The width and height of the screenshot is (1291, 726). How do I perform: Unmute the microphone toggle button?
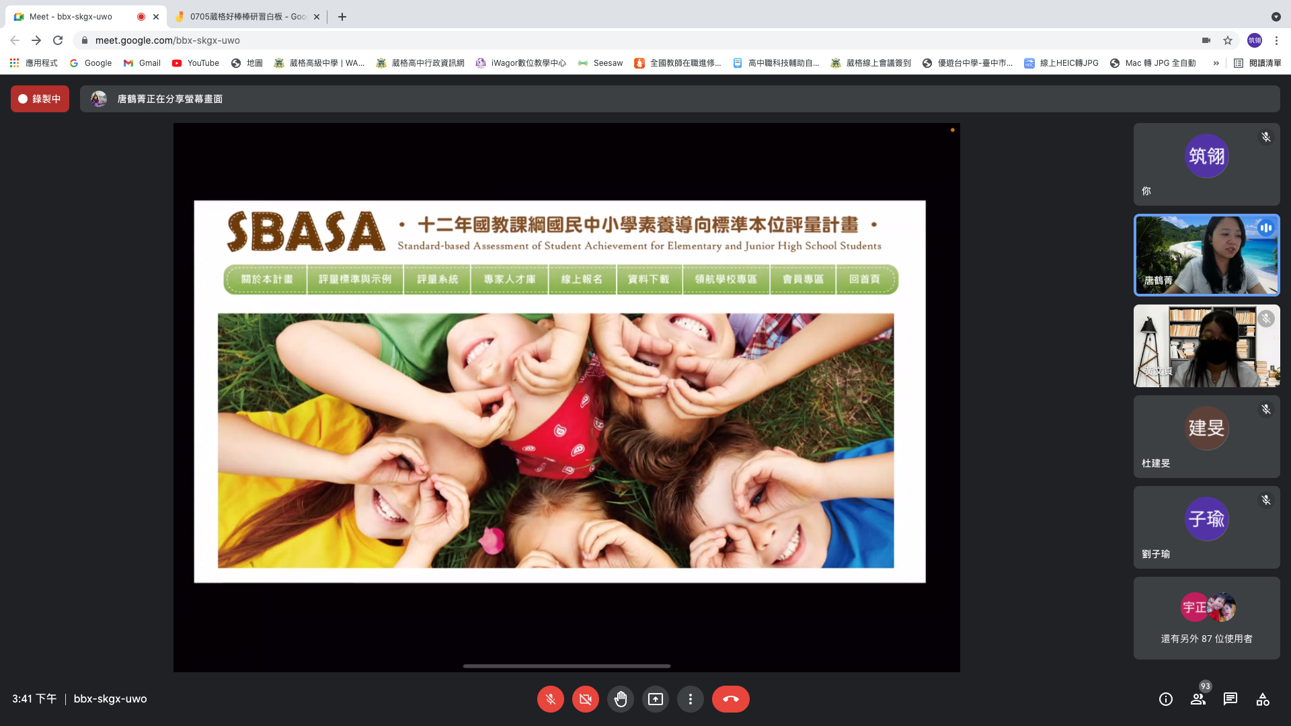coord(550,699)
